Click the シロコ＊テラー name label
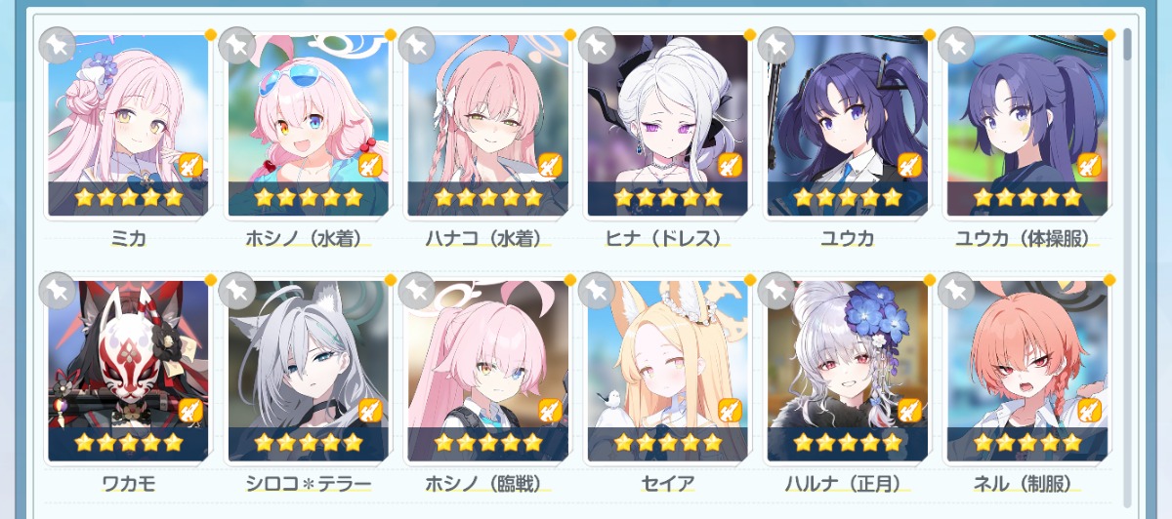1172x519 pixels. pos(308,485)
